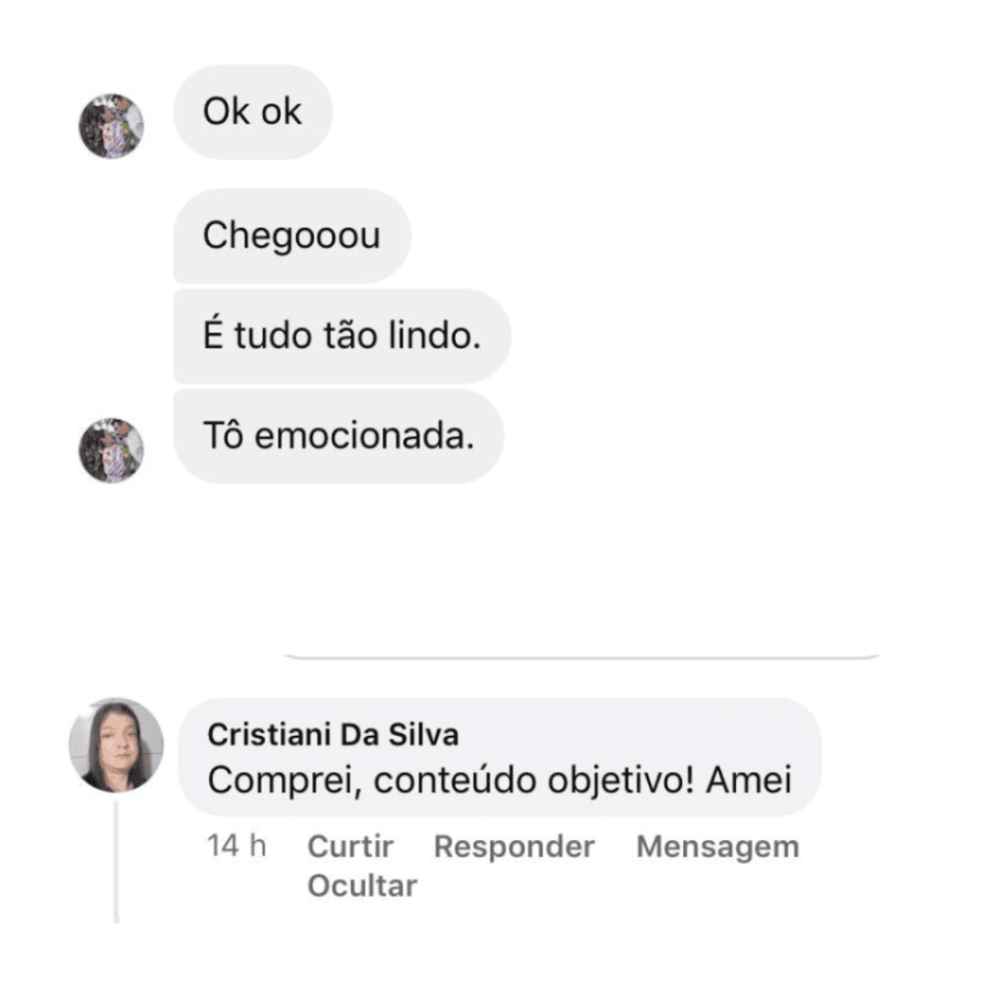981x981 pixels.
Task: Click the word "Amei" in the comment
Action: (749, 780)
